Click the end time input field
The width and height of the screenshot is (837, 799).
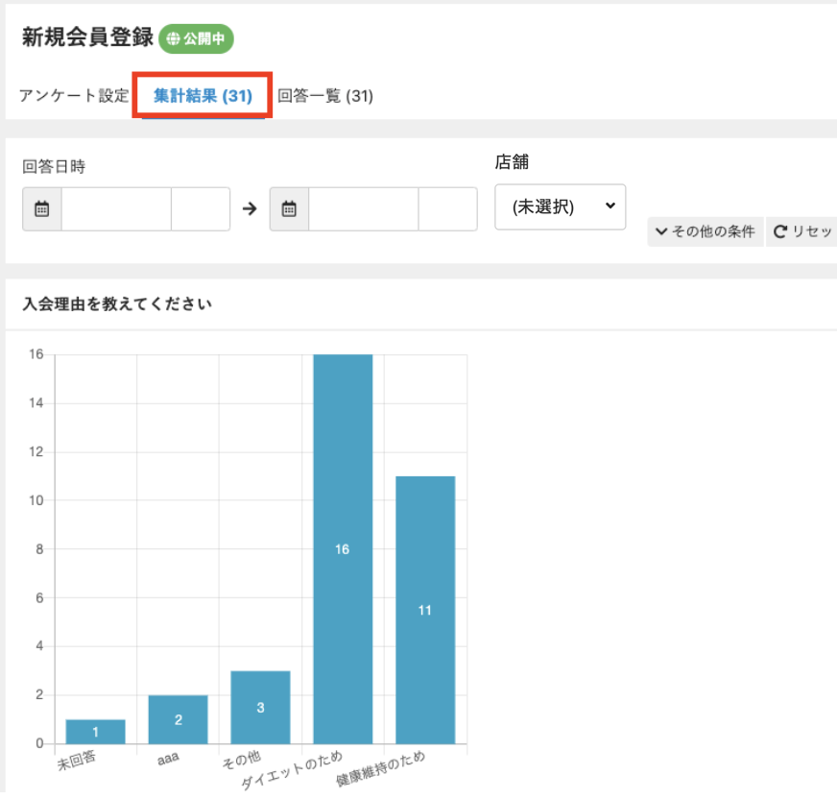[x=447, y=209]
